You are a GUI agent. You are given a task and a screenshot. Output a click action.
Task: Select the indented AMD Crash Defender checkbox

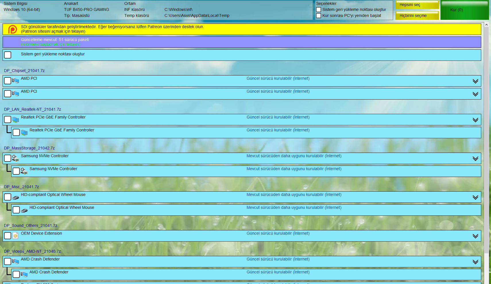(16, 275)
